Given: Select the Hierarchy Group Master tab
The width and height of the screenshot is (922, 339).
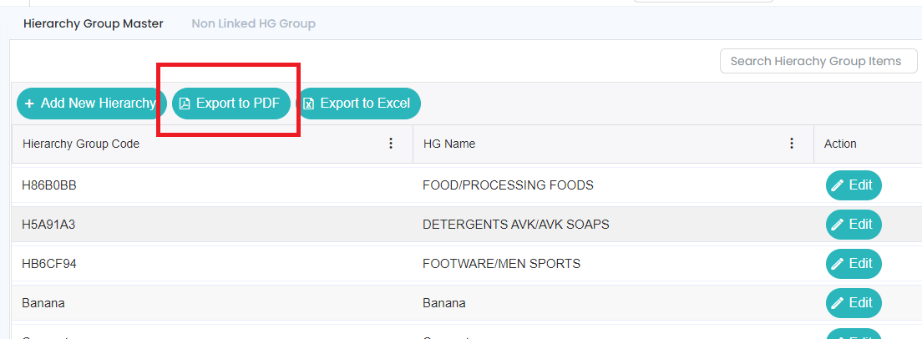Looking at the screenshot, I should (94, 23).
